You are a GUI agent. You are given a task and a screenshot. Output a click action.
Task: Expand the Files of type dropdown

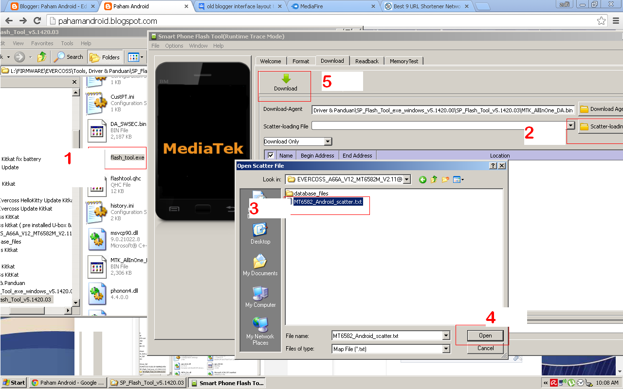click(446, 349)
